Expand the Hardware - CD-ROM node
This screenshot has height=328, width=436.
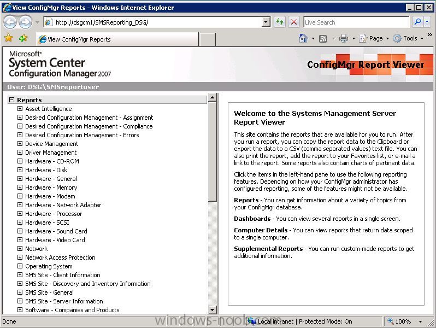click(20, 161)
